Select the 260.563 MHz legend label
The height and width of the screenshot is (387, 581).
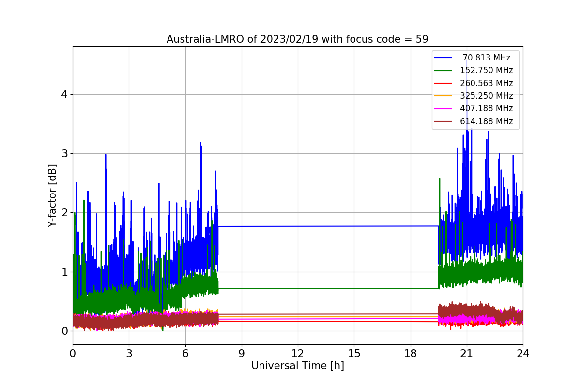pyautogui.click(x=487, y=83)
